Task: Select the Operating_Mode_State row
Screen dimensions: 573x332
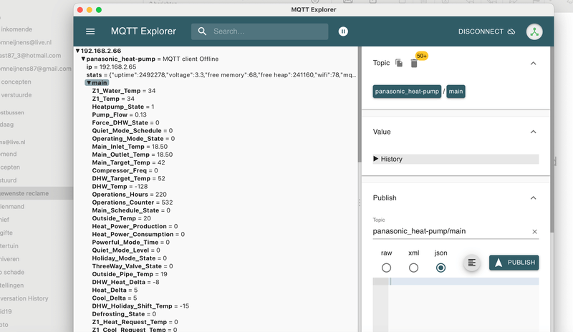Action: (133, 139)
